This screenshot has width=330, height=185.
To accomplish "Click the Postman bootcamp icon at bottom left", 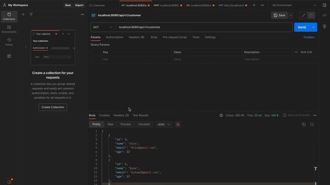I will point(9,181).
